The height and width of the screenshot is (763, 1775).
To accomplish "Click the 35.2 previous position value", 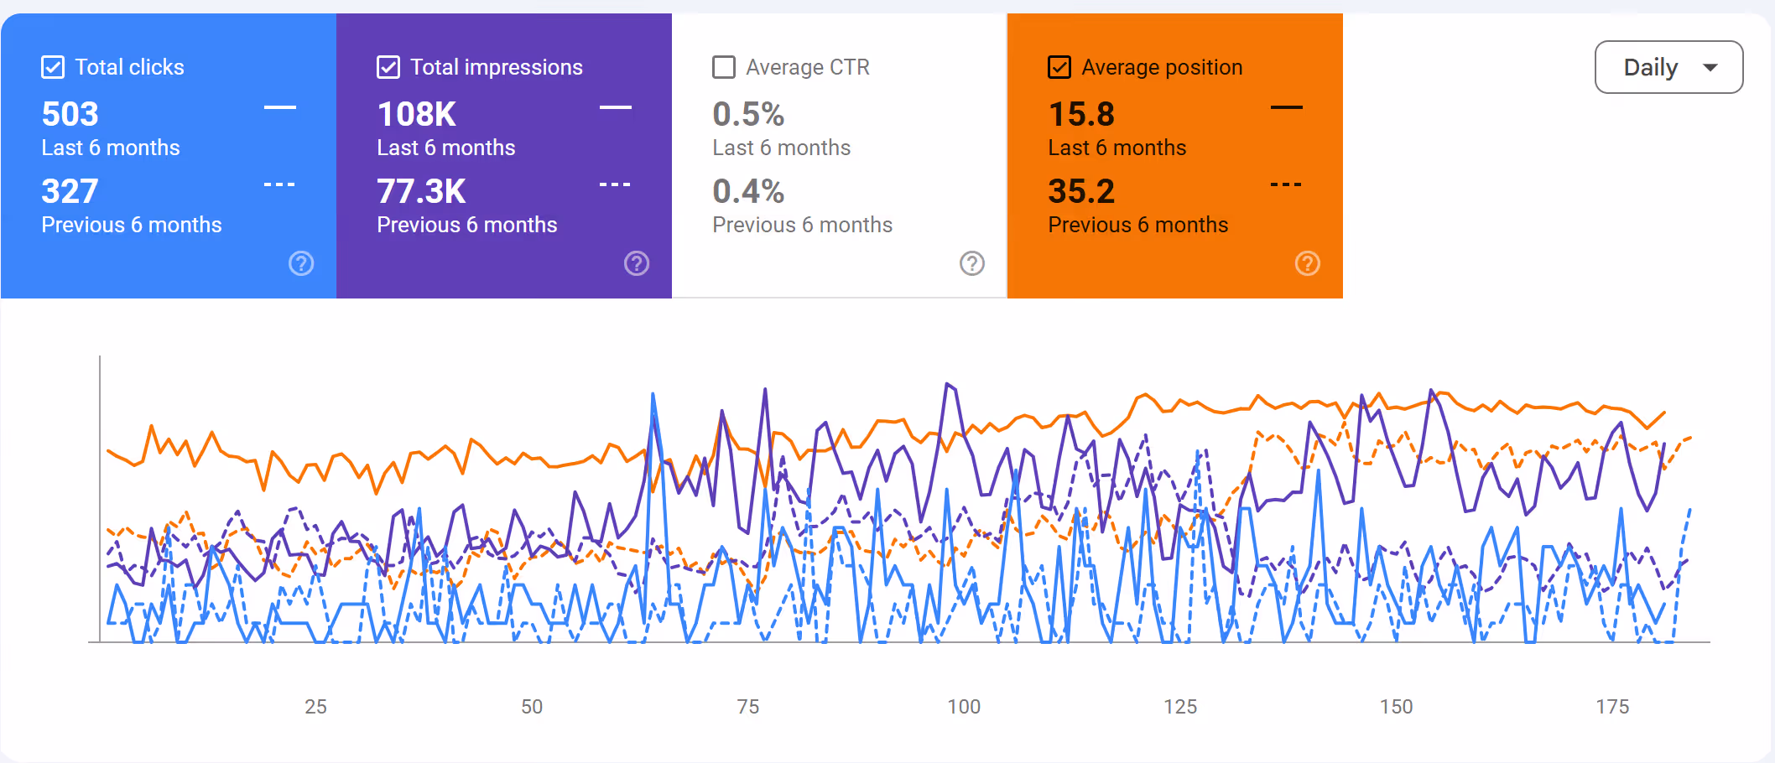I will pos(1082,191).
